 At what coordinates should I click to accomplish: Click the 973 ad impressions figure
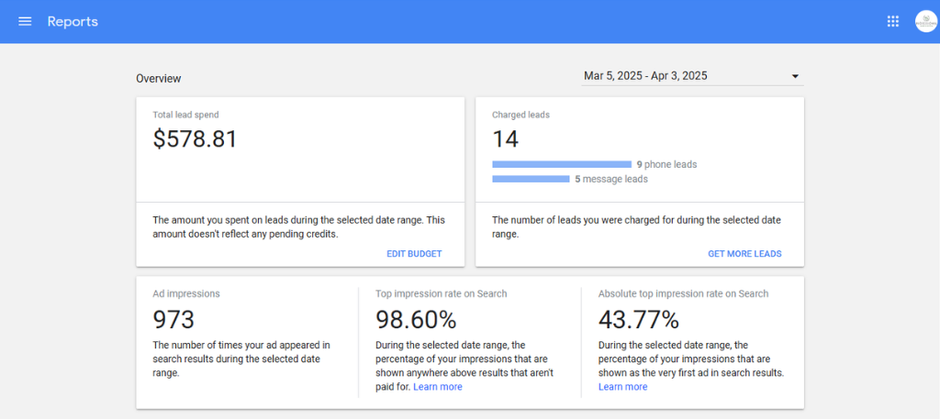click(173, 320)
